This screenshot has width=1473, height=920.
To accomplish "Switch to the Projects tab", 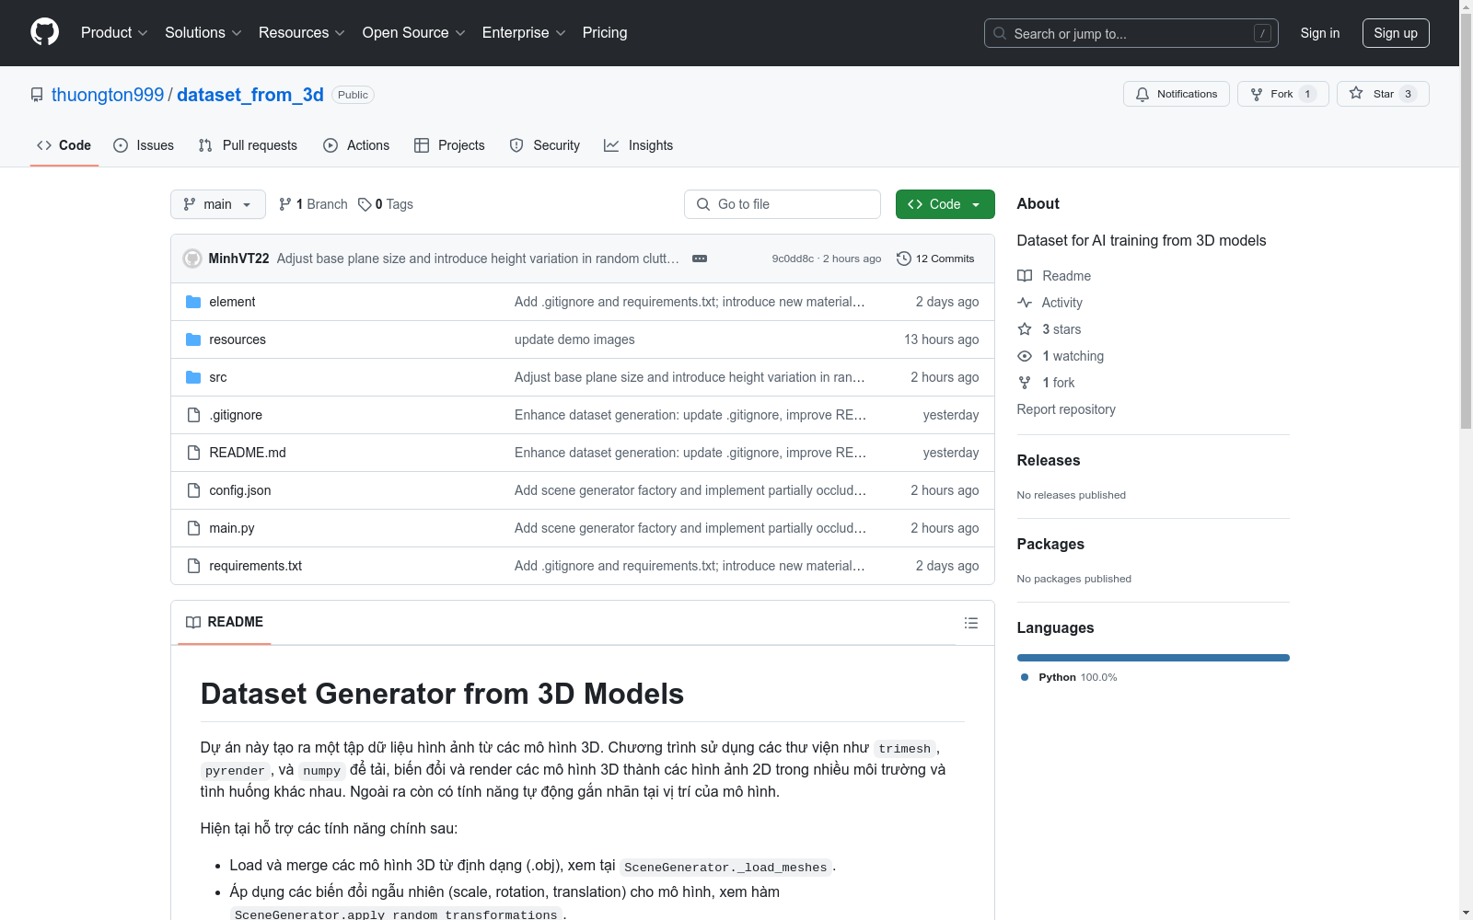I will (449, 145).
